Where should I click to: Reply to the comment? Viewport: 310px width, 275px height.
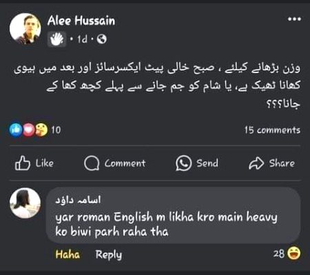109,255
